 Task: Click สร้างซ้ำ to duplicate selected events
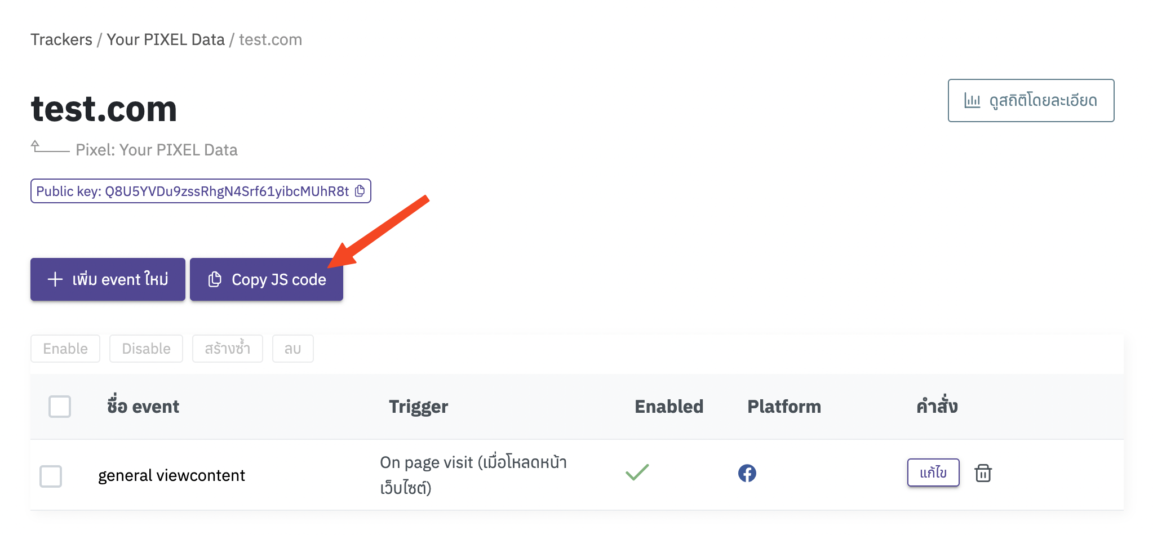[227, 348]
